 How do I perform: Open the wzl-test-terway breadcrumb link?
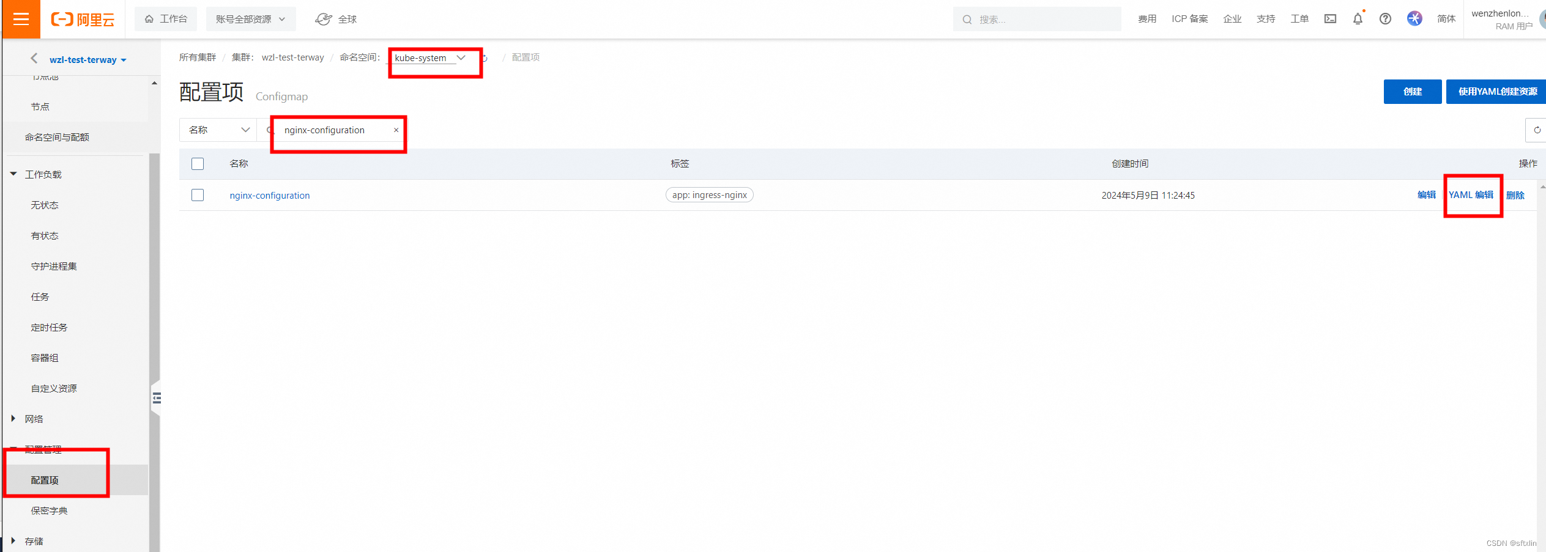292,57
